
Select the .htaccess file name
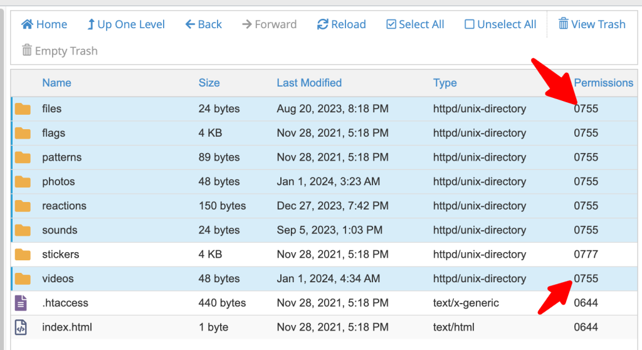tap(65, 302)
